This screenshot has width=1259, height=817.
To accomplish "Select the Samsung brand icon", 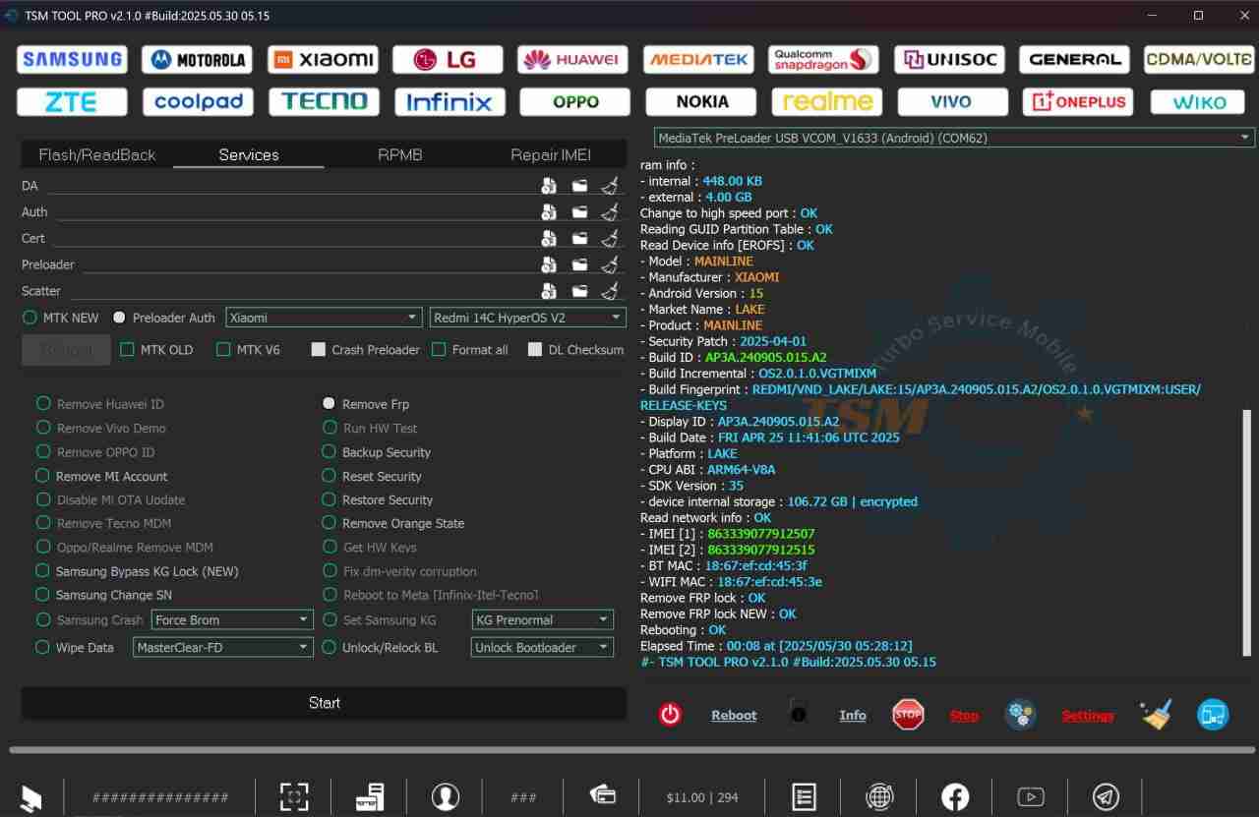I will [72, 59].
